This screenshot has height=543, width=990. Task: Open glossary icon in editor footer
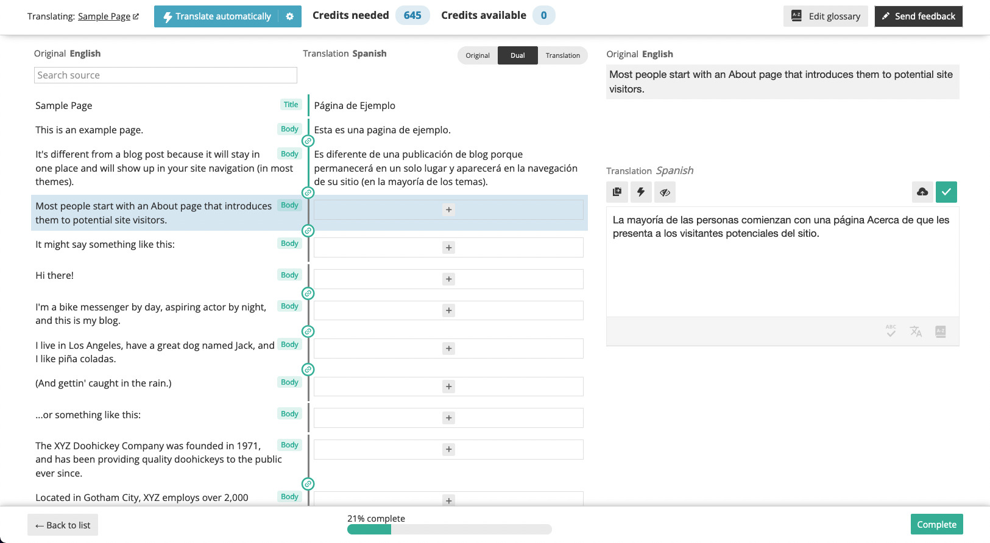click(941, 331)
